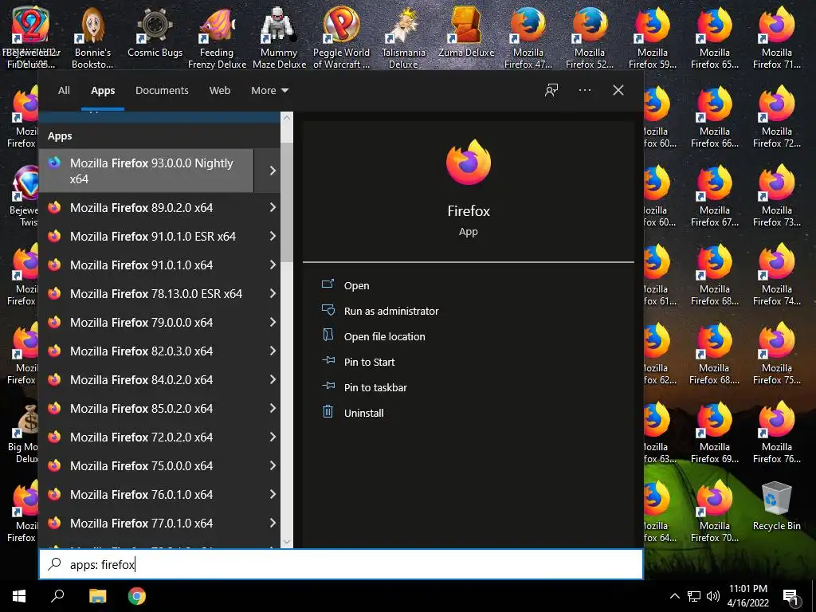Image resolution: width=816 pixels, height=612 pixels.
Task: Open notification action center
Action: 791,596
